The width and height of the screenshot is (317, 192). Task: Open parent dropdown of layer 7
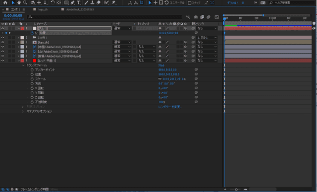(x=207, y=61)
